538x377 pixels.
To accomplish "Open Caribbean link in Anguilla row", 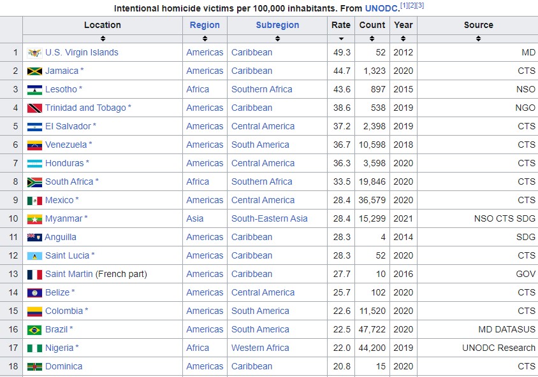I will click(x=252, y=238).
